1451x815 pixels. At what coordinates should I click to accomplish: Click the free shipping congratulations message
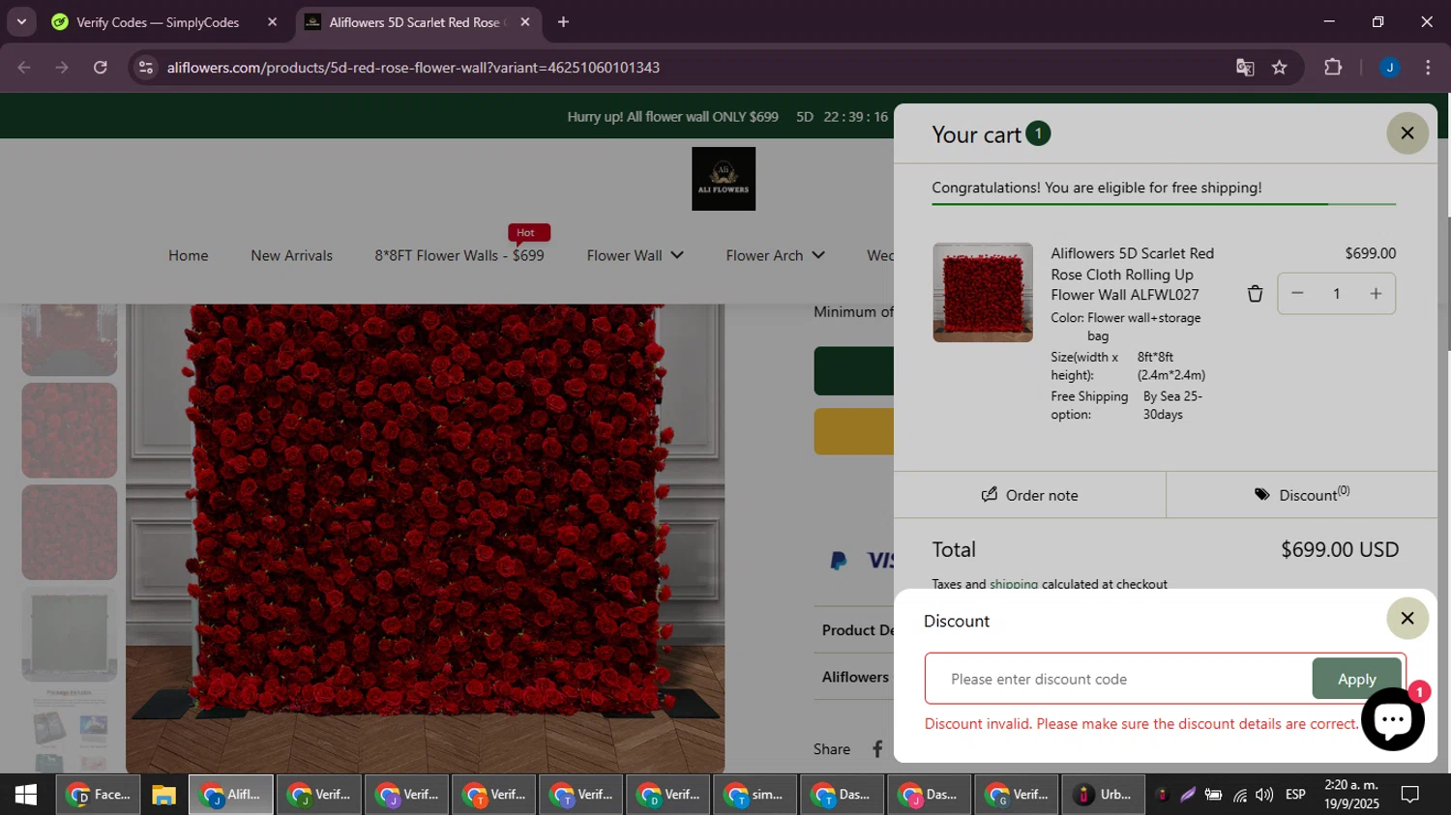[x=1096, y=188]
